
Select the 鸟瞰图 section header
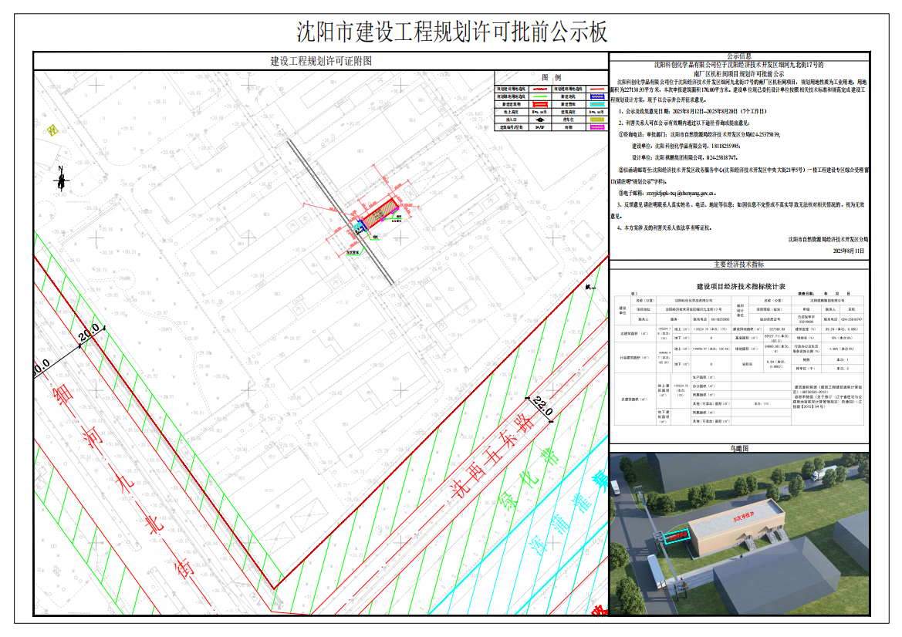[738, 448]
